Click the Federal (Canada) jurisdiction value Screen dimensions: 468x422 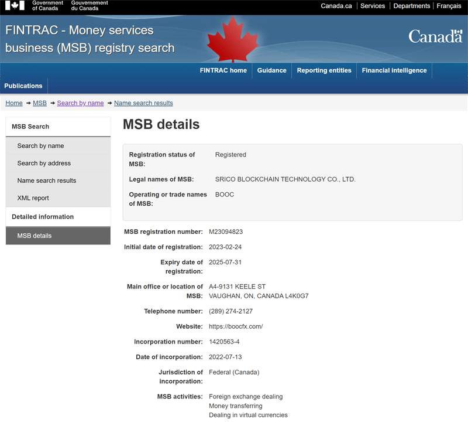(x=235, y=372)
